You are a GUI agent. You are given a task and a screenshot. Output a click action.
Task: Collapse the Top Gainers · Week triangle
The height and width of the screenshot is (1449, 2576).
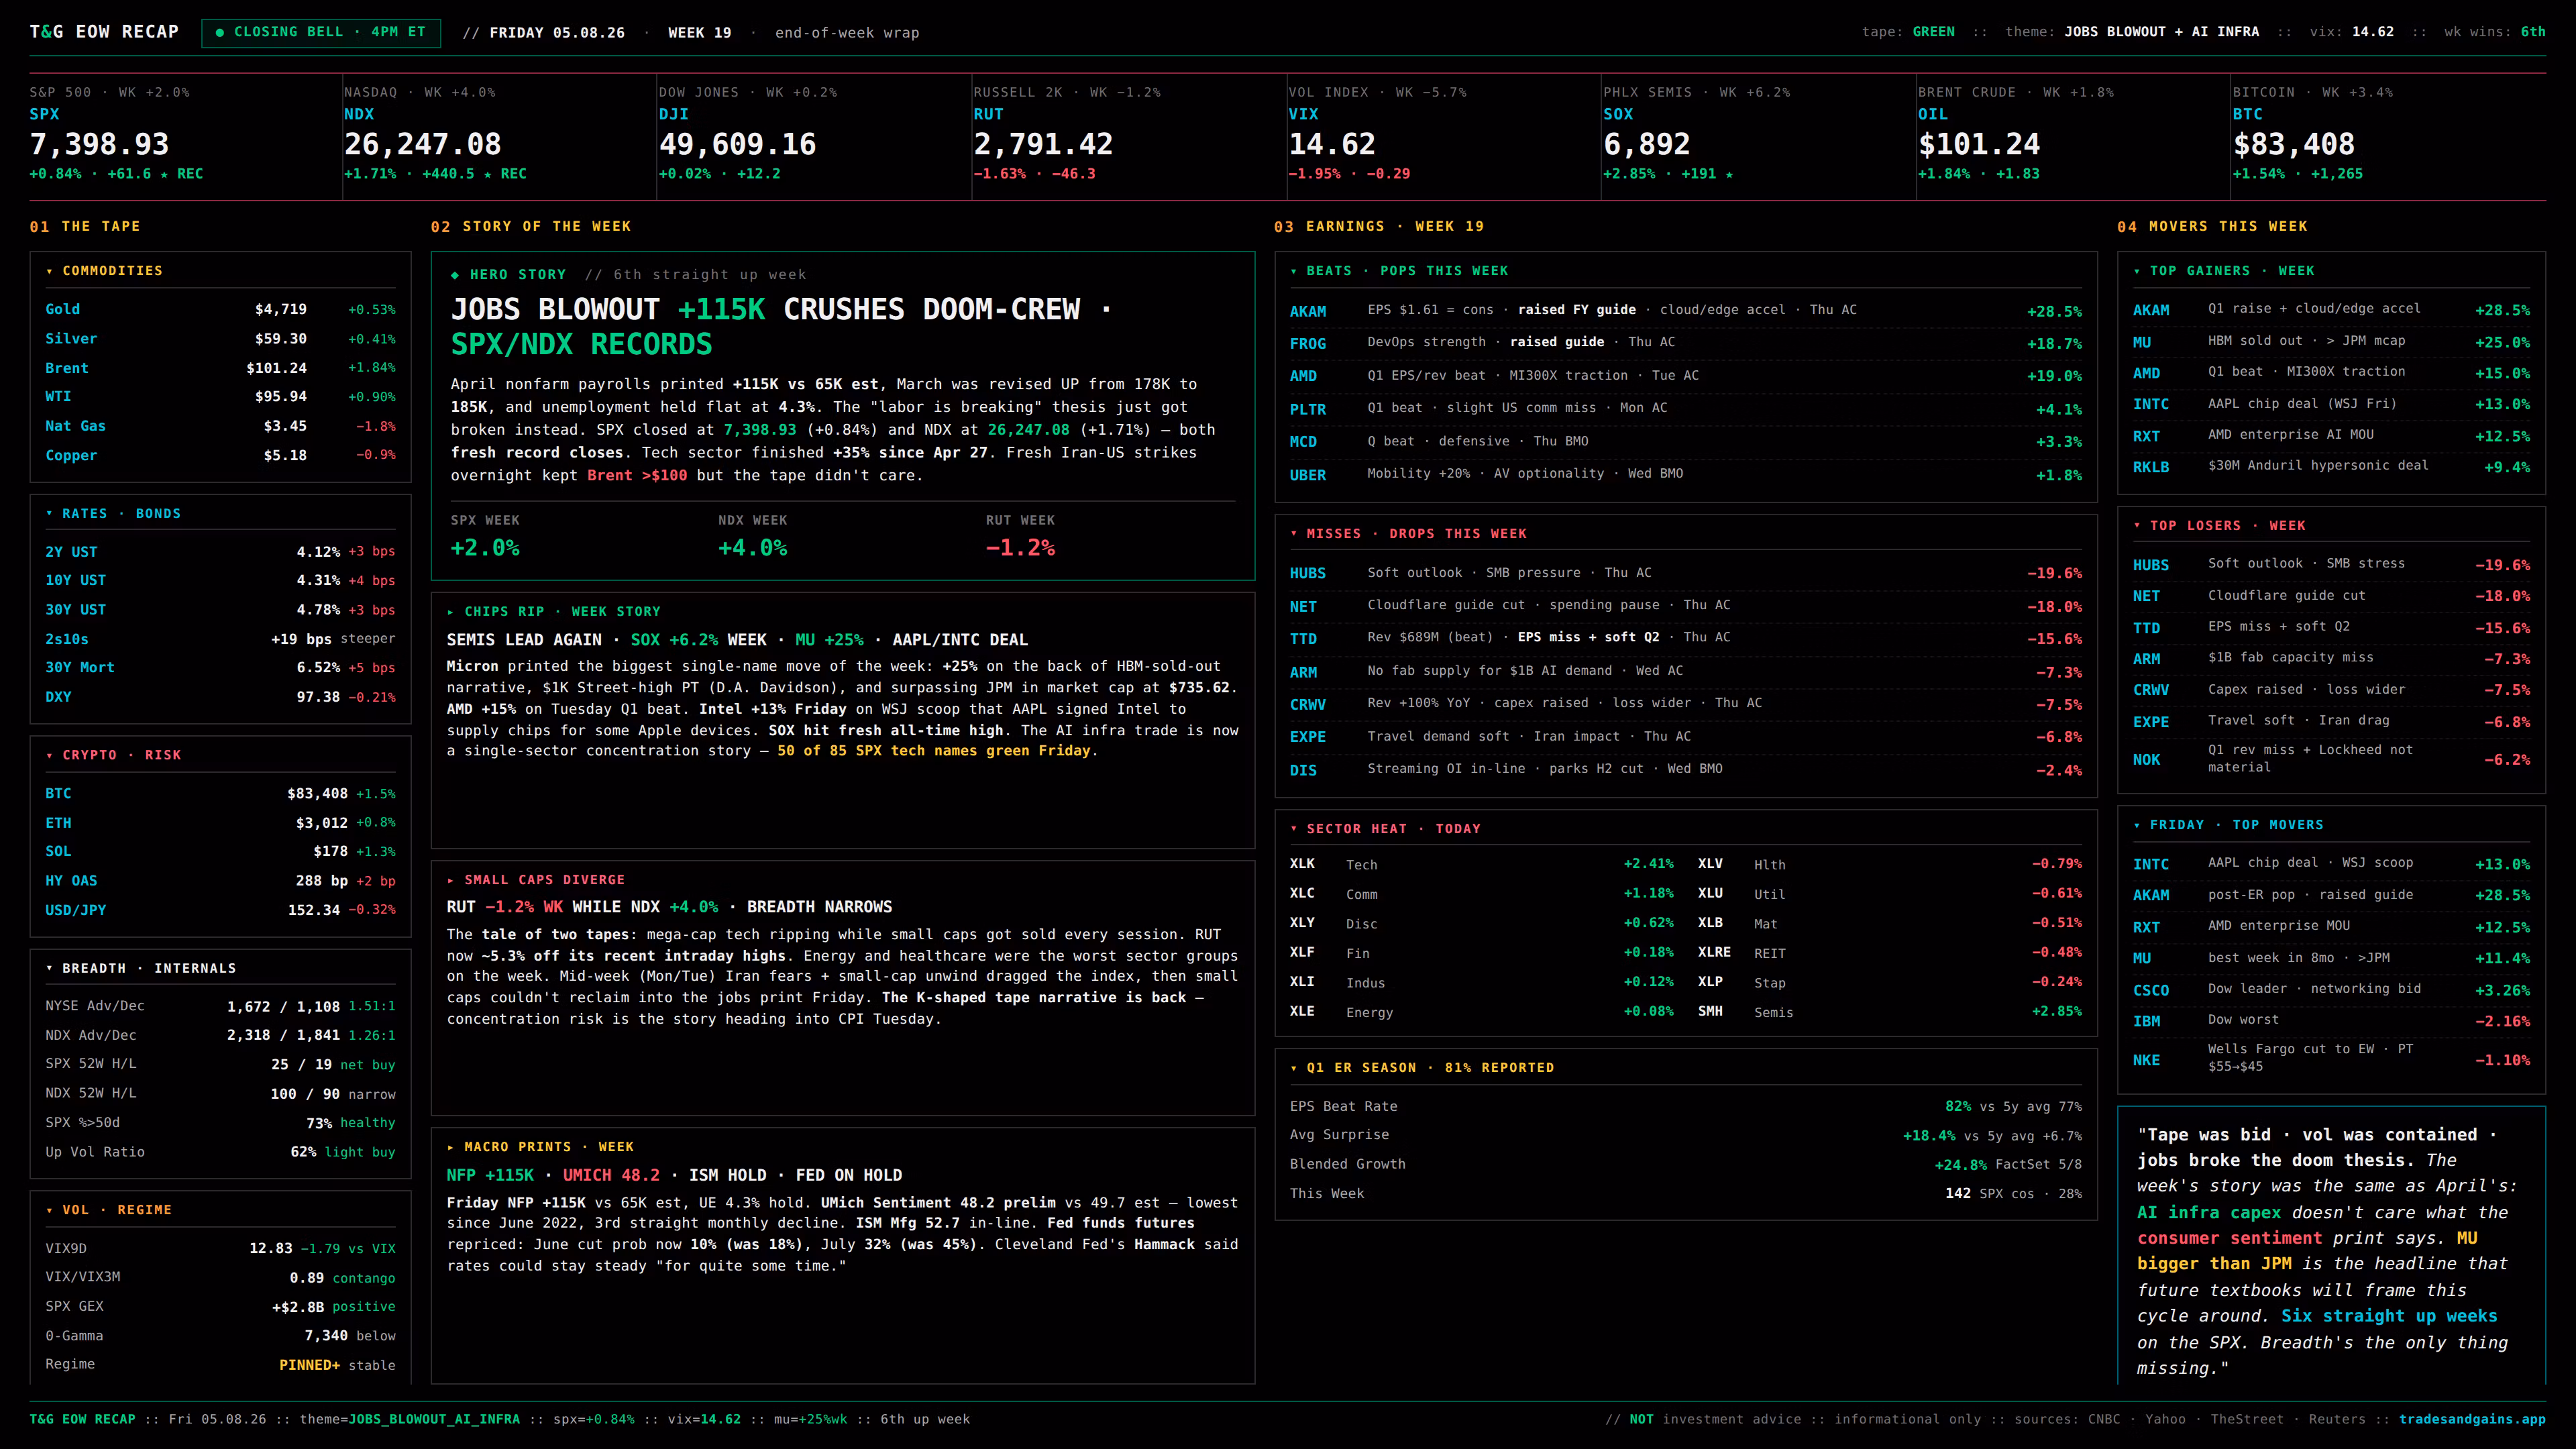point(2137,271)
